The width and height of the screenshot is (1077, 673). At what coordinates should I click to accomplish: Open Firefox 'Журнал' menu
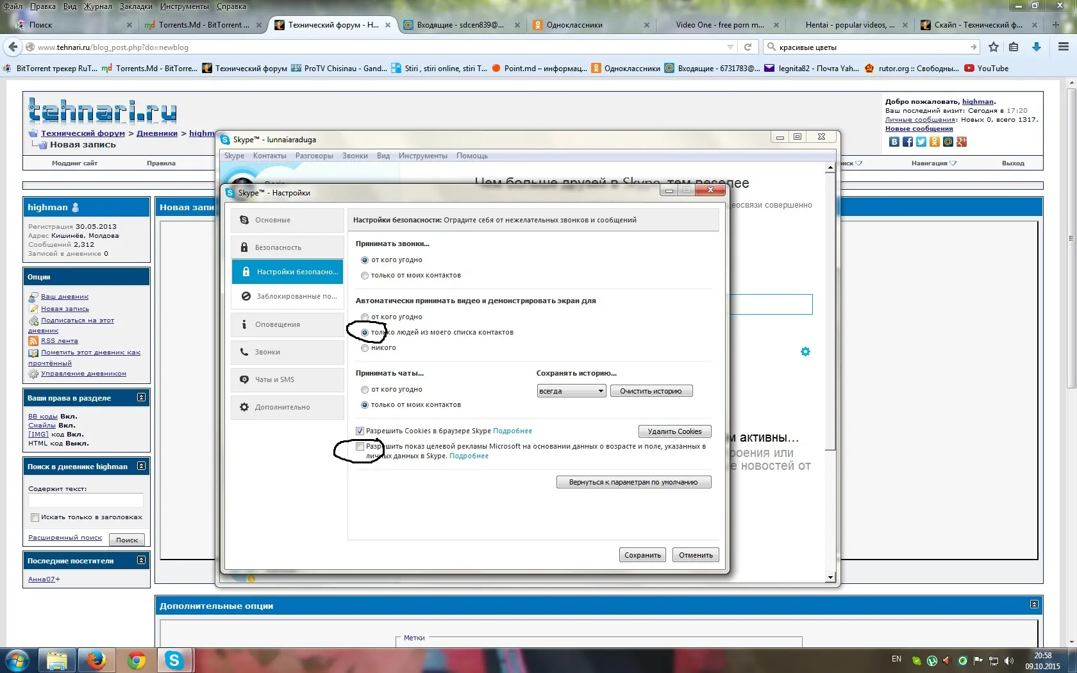[x=98, y=6]
